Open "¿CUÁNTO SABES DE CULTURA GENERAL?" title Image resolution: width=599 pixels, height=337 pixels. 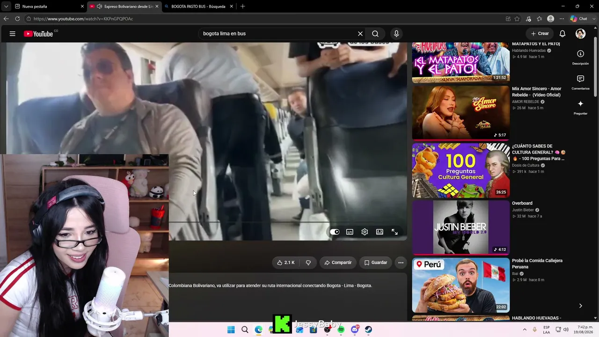pos(539,152)
